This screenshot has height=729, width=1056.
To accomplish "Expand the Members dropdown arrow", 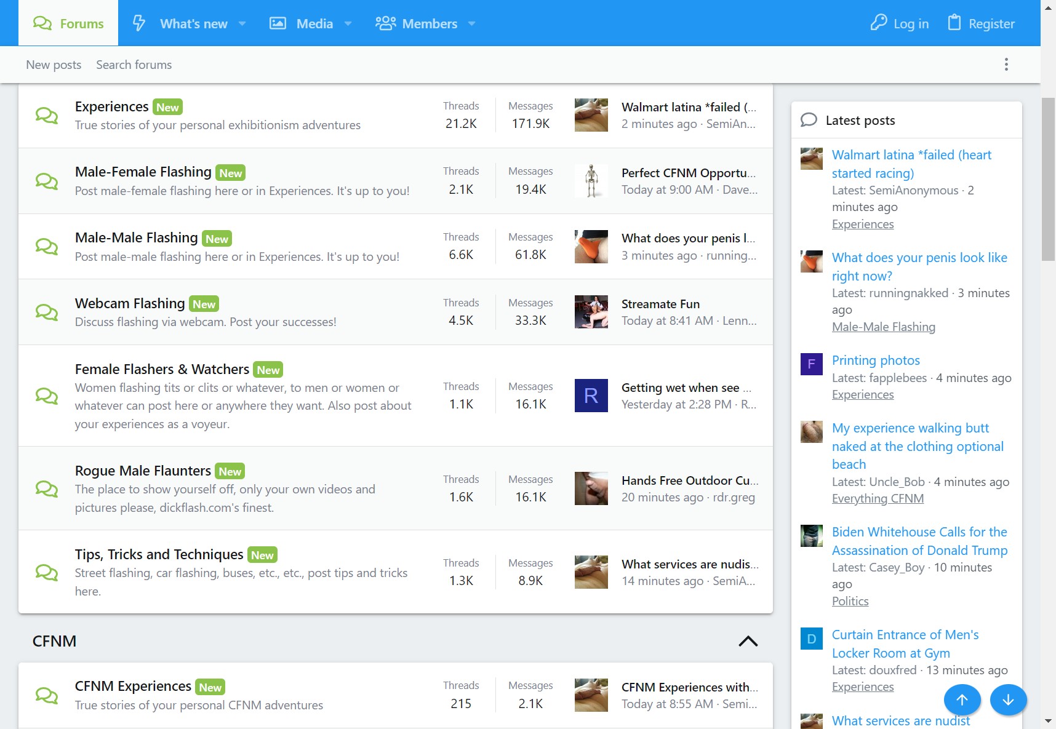I will [x=472, y=24].
